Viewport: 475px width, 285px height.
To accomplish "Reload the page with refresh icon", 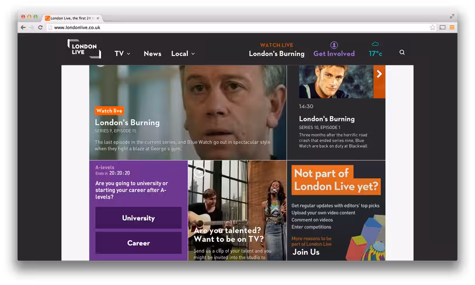I will [40, 27].
